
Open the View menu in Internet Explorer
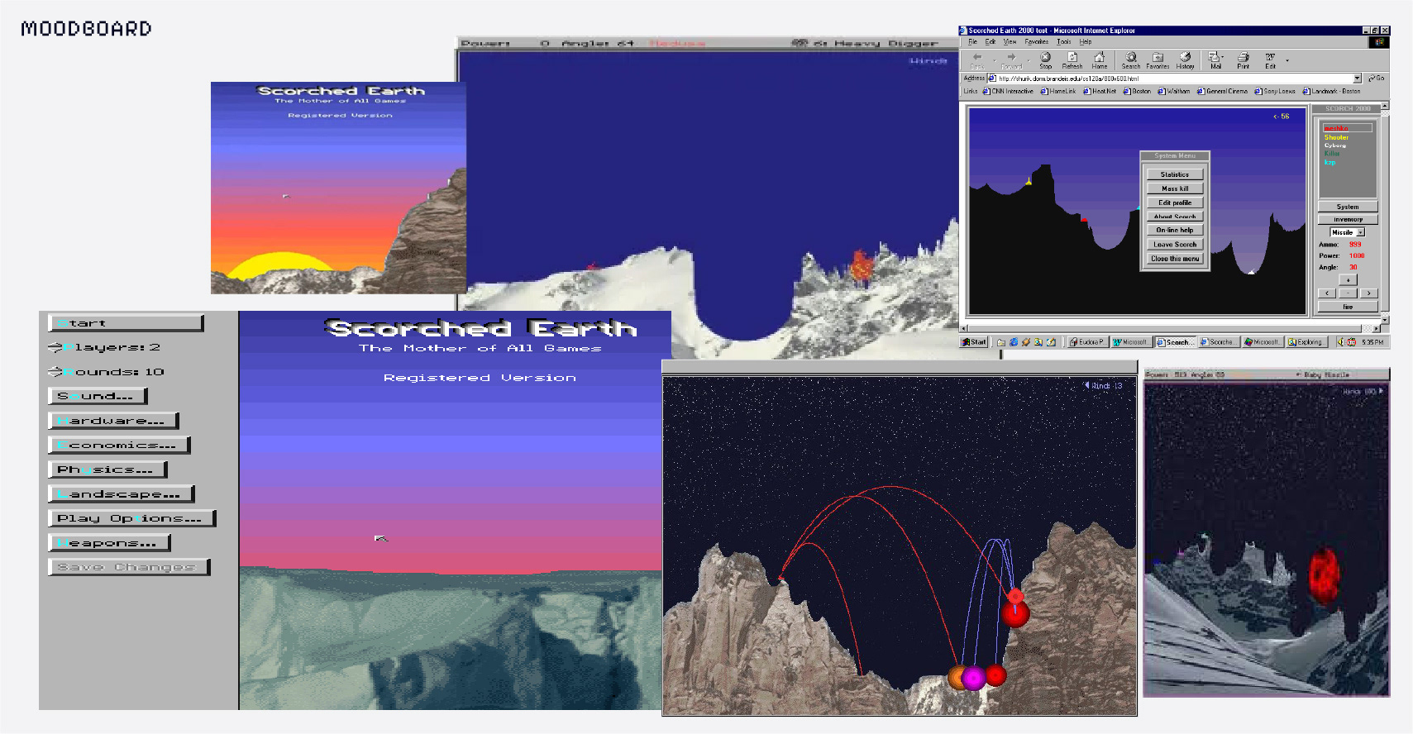point(1010,41)
